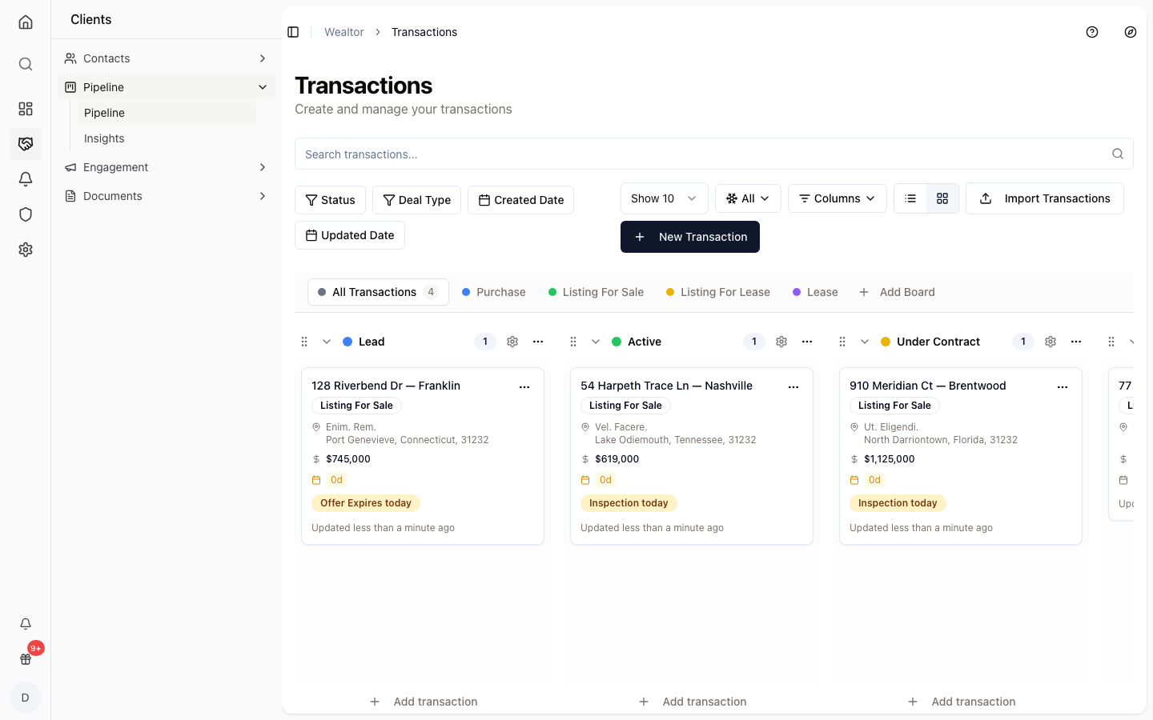This screenshot has height=720, width=1153.
Task: Select the Listing For Sale board tab
Action: 596,292
